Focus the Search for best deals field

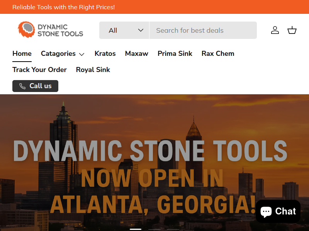tap(203, 30)
